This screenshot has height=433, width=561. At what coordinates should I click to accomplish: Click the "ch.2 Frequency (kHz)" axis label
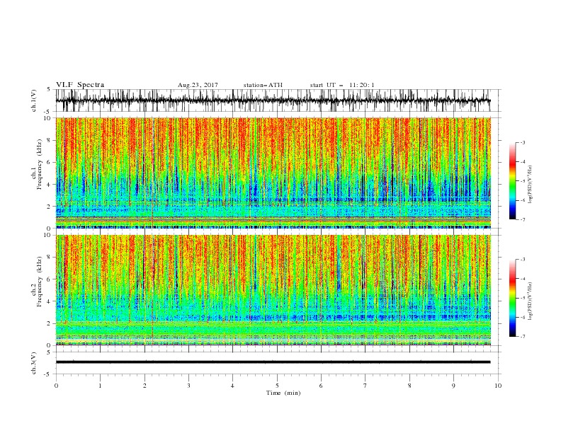(37, 282)
